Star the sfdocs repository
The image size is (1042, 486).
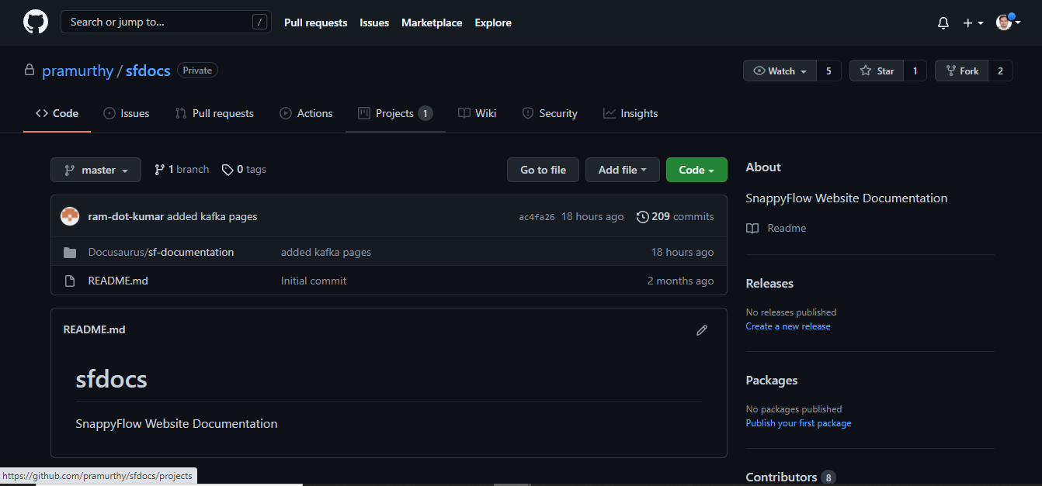tap(877, 71)
